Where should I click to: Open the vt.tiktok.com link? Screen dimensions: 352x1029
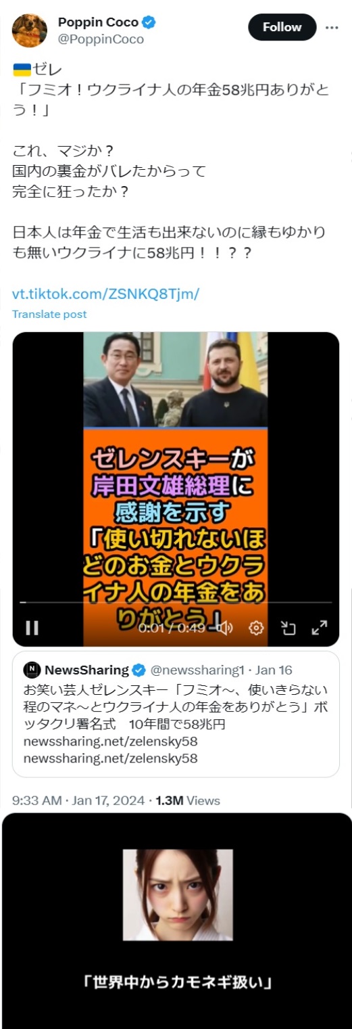pyautogui.click(x=106, y=294)
